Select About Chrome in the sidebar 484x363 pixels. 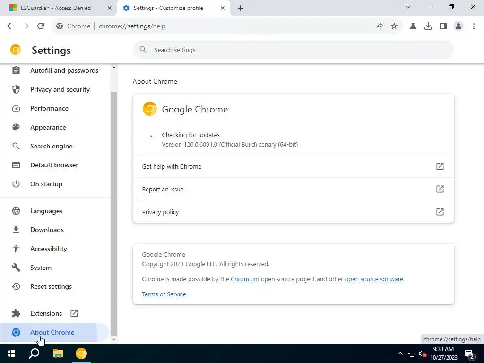point(55,332)
